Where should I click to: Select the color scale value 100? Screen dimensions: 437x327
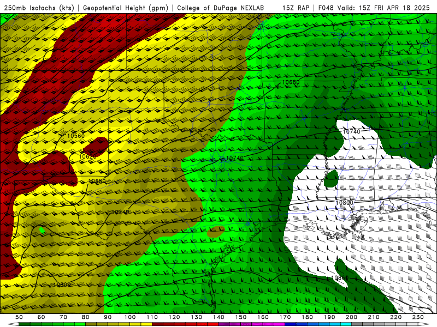[x=130, y=317]
